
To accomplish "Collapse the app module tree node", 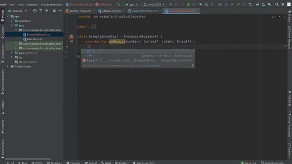I will (x=8, y=16).
